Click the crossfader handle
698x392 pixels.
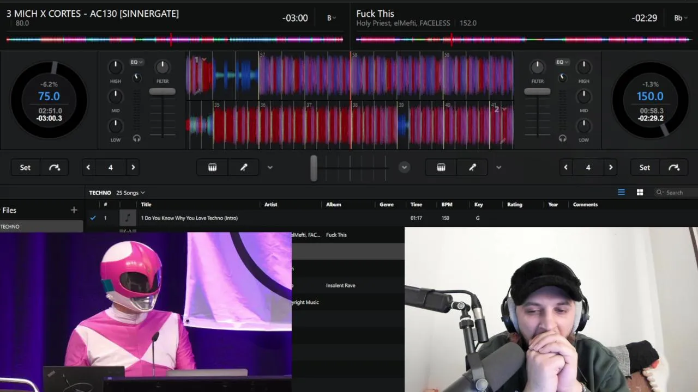(314, 168)
